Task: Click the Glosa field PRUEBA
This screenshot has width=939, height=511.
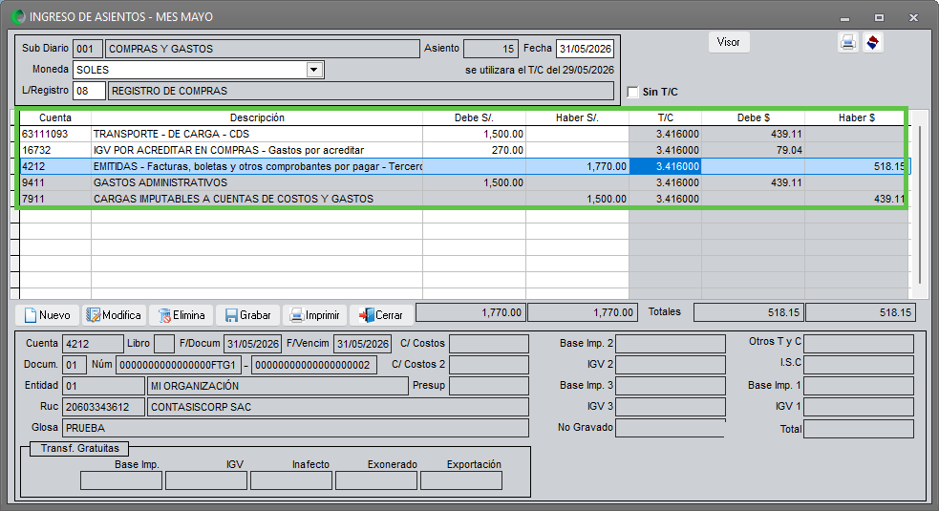Action: 295,428
